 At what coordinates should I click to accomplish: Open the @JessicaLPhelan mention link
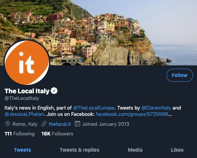tap(24, 114)
